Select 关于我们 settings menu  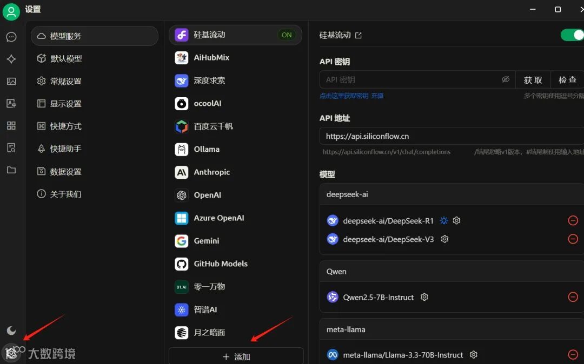point(95,194)
